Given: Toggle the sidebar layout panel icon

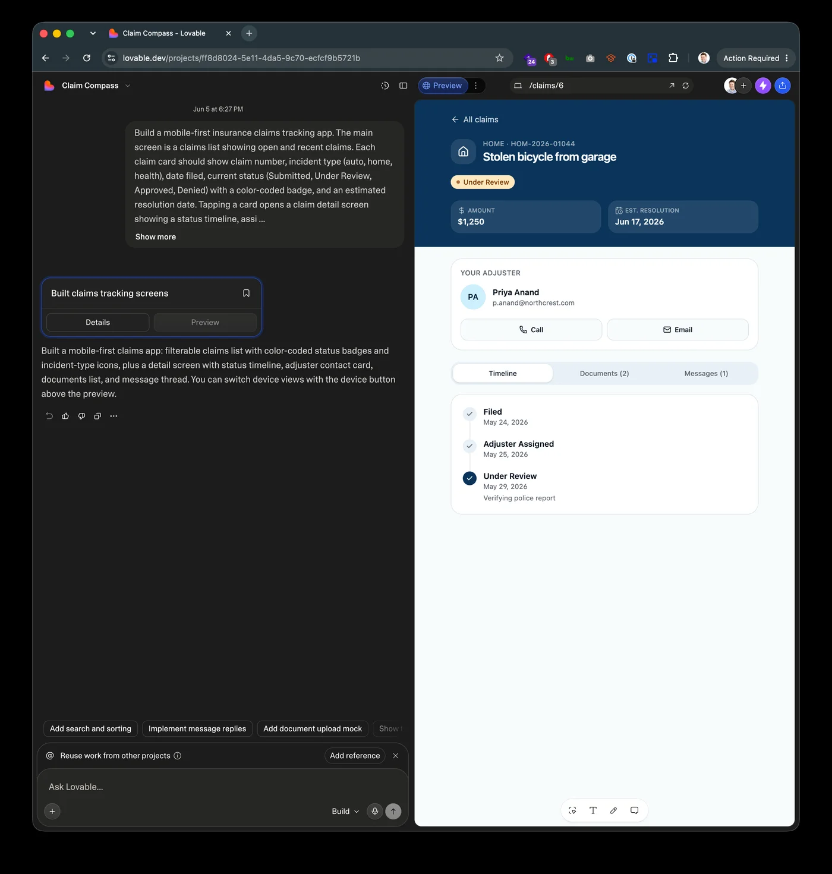Looking at the screenshot, I should coord(404,86).
